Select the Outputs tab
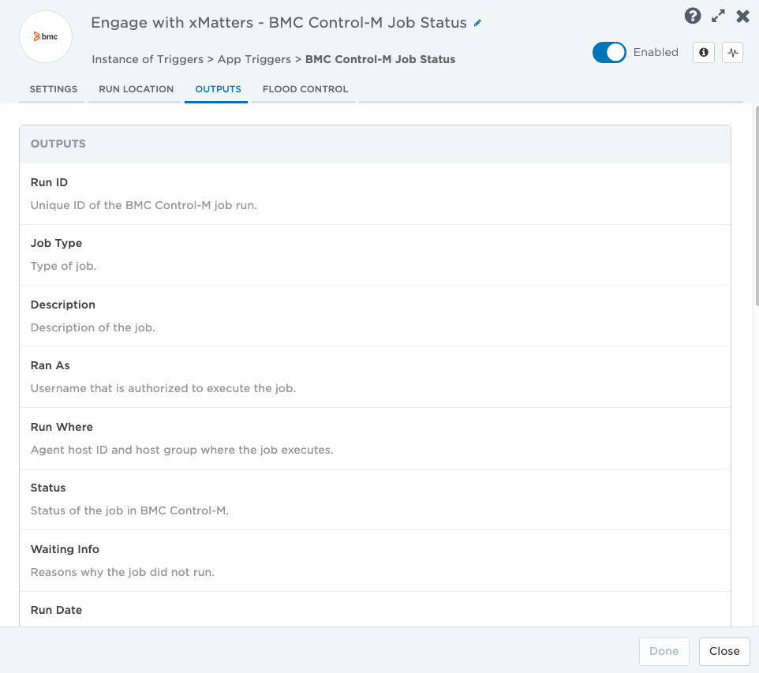Viewport: 759px width, 673px height. pos(218,89)
